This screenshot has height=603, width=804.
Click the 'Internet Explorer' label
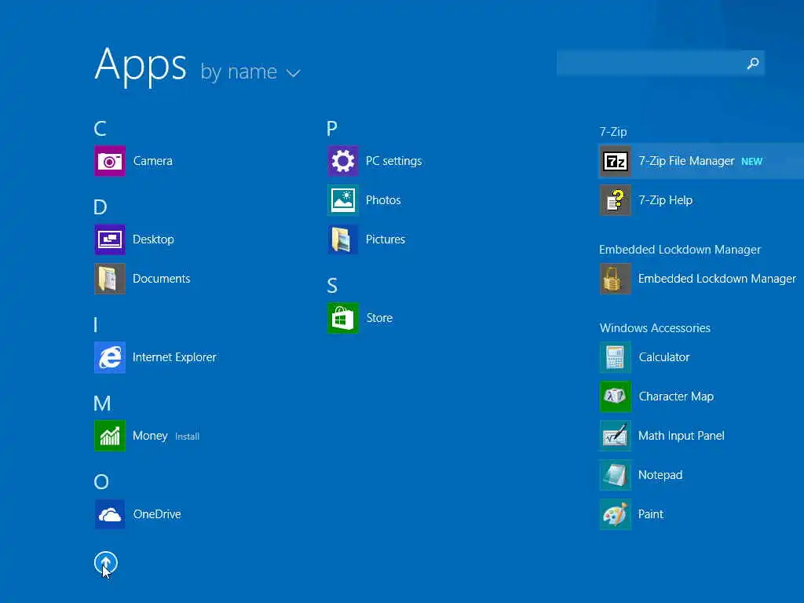pos(174,357)
